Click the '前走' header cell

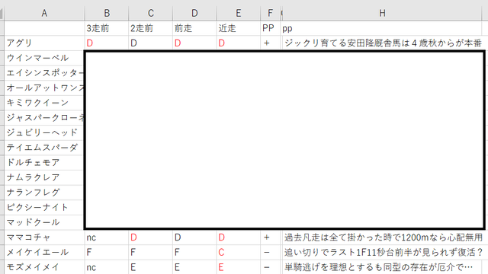point(194,28)
